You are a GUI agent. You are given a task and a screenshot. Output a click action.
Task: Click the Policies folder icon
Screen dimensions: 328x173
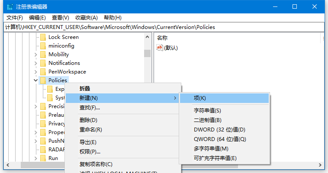tap(43, 80)
